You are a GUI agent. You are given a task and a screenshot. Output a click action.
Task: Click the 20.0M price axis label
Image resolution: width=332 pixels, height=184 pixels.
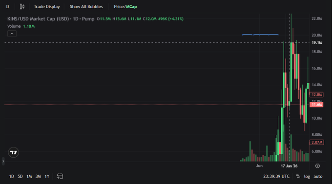[x=317, y=35]
